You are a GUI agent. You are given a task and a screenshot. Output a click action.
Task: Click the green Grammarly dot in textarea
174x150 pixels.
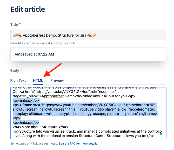[161, 134]
